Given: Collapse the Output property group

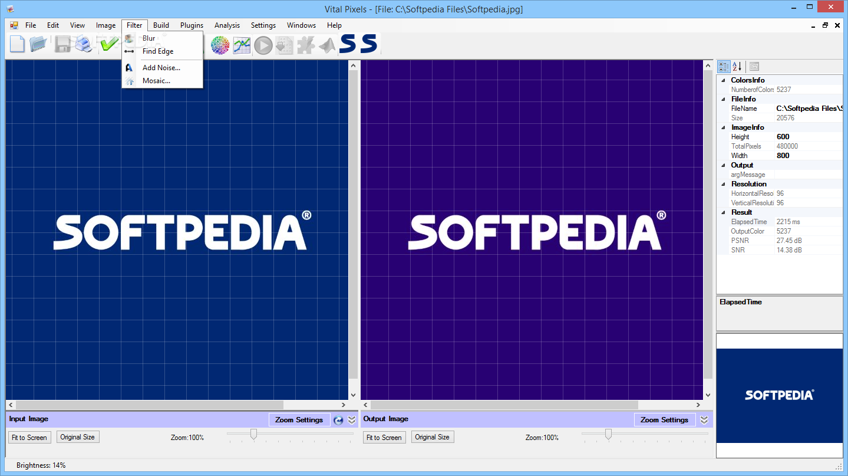Looking at the screenshot, I should click(x=724, y=165).
